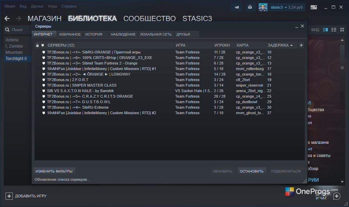The height and width of the screenshot is (207, 349).
Task: Select server SibRU-ORANGE | Приятной игры
Action: coord(170,52)
